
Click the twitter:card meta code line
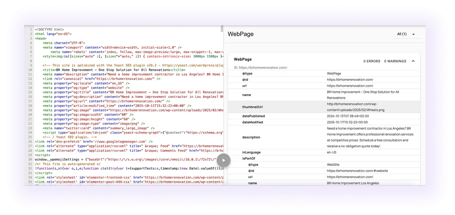(x=98, y=128)
